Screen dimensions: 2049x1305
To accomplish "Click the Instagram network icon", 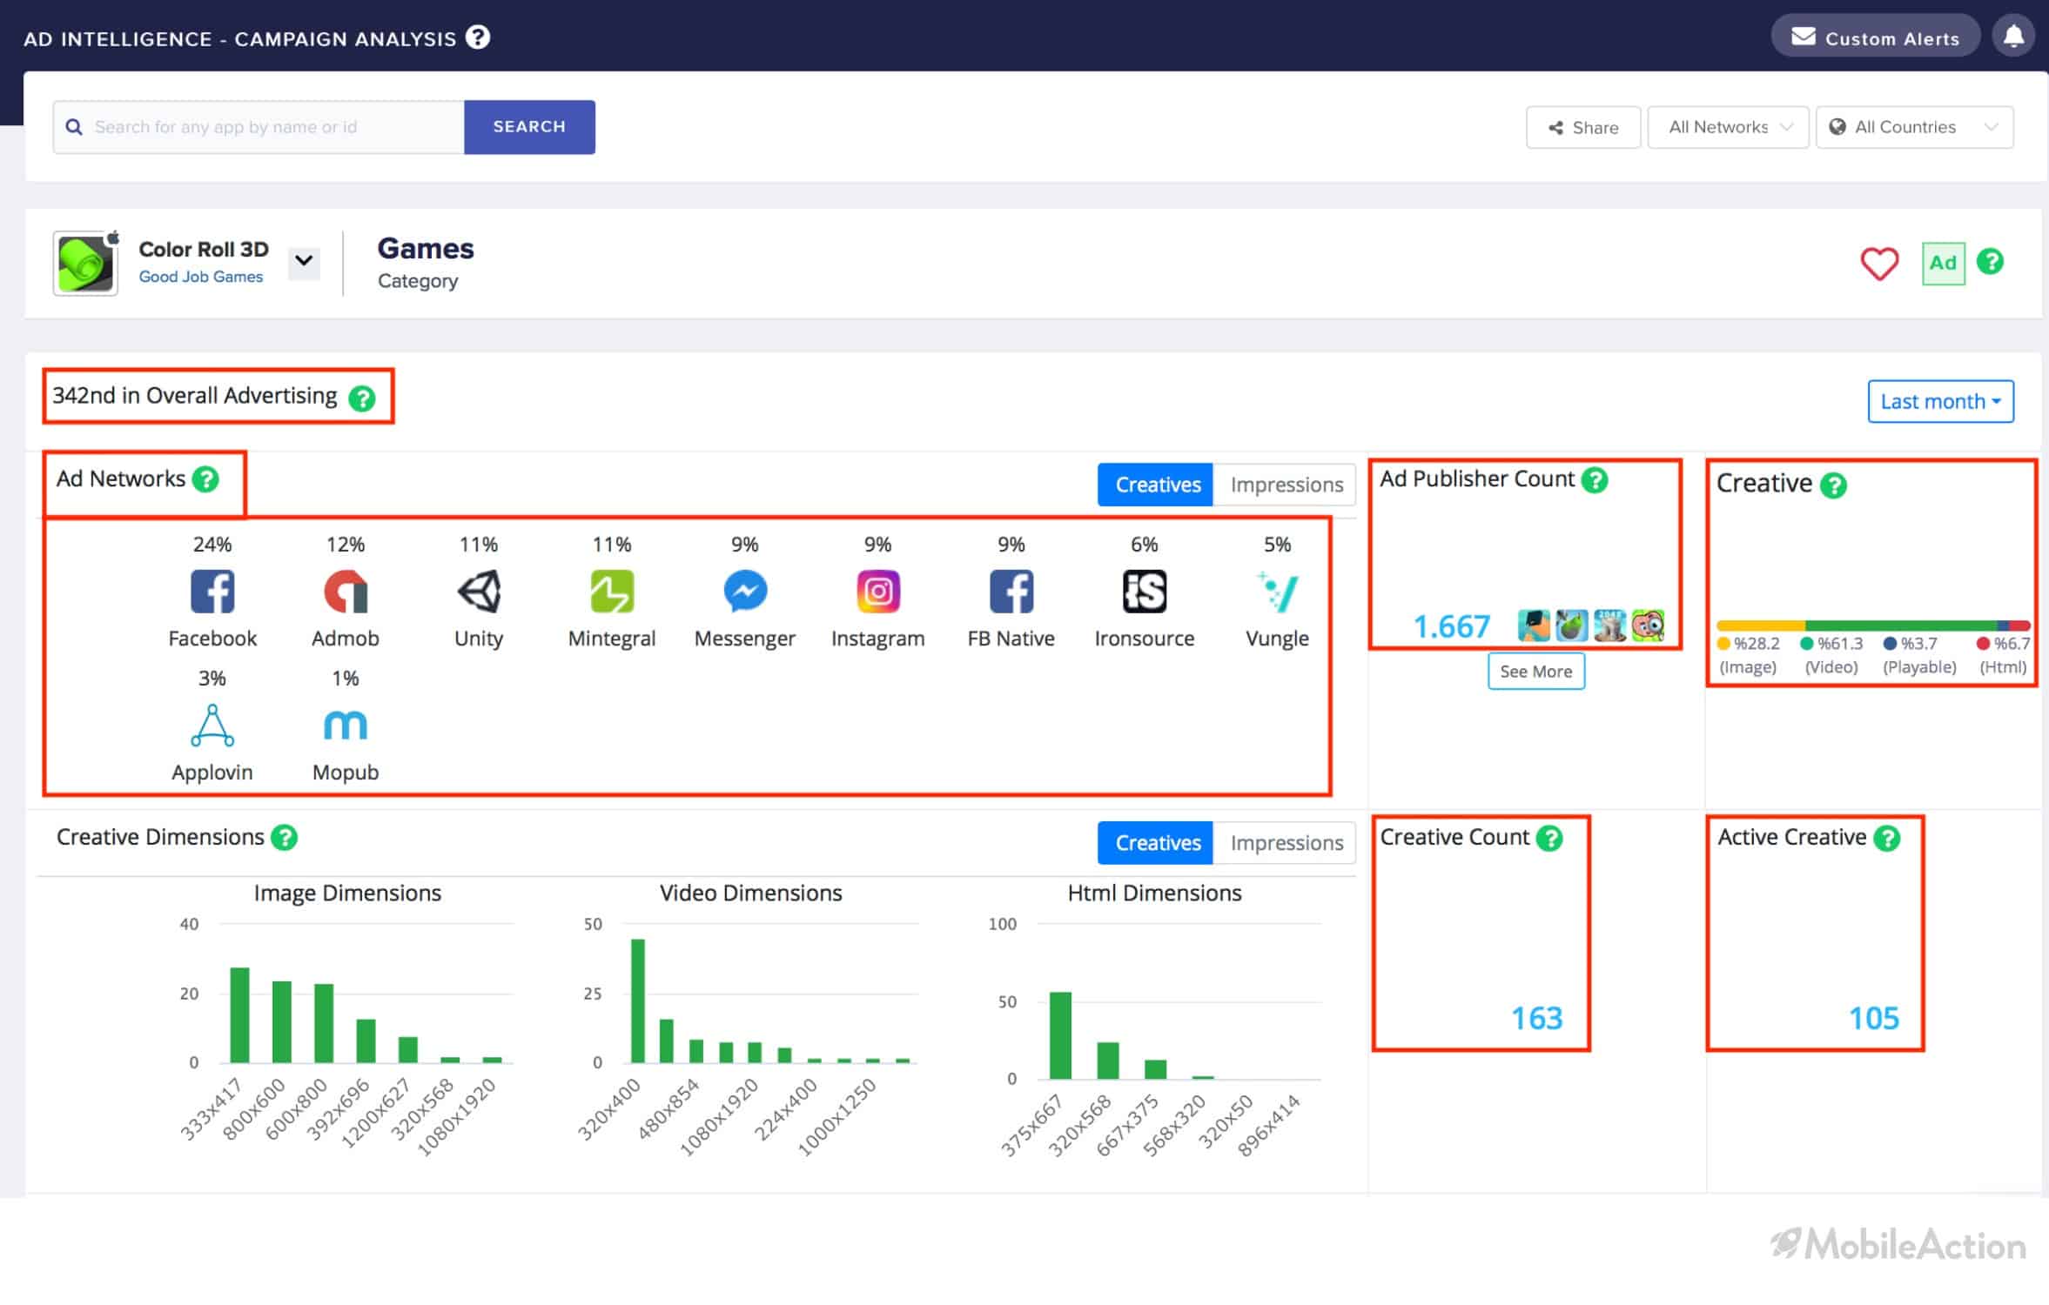I will [x=878, y=592].
